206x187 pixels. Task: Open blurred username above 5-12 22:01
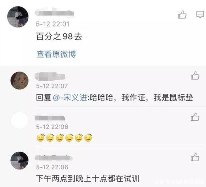[x=54, y=12]
